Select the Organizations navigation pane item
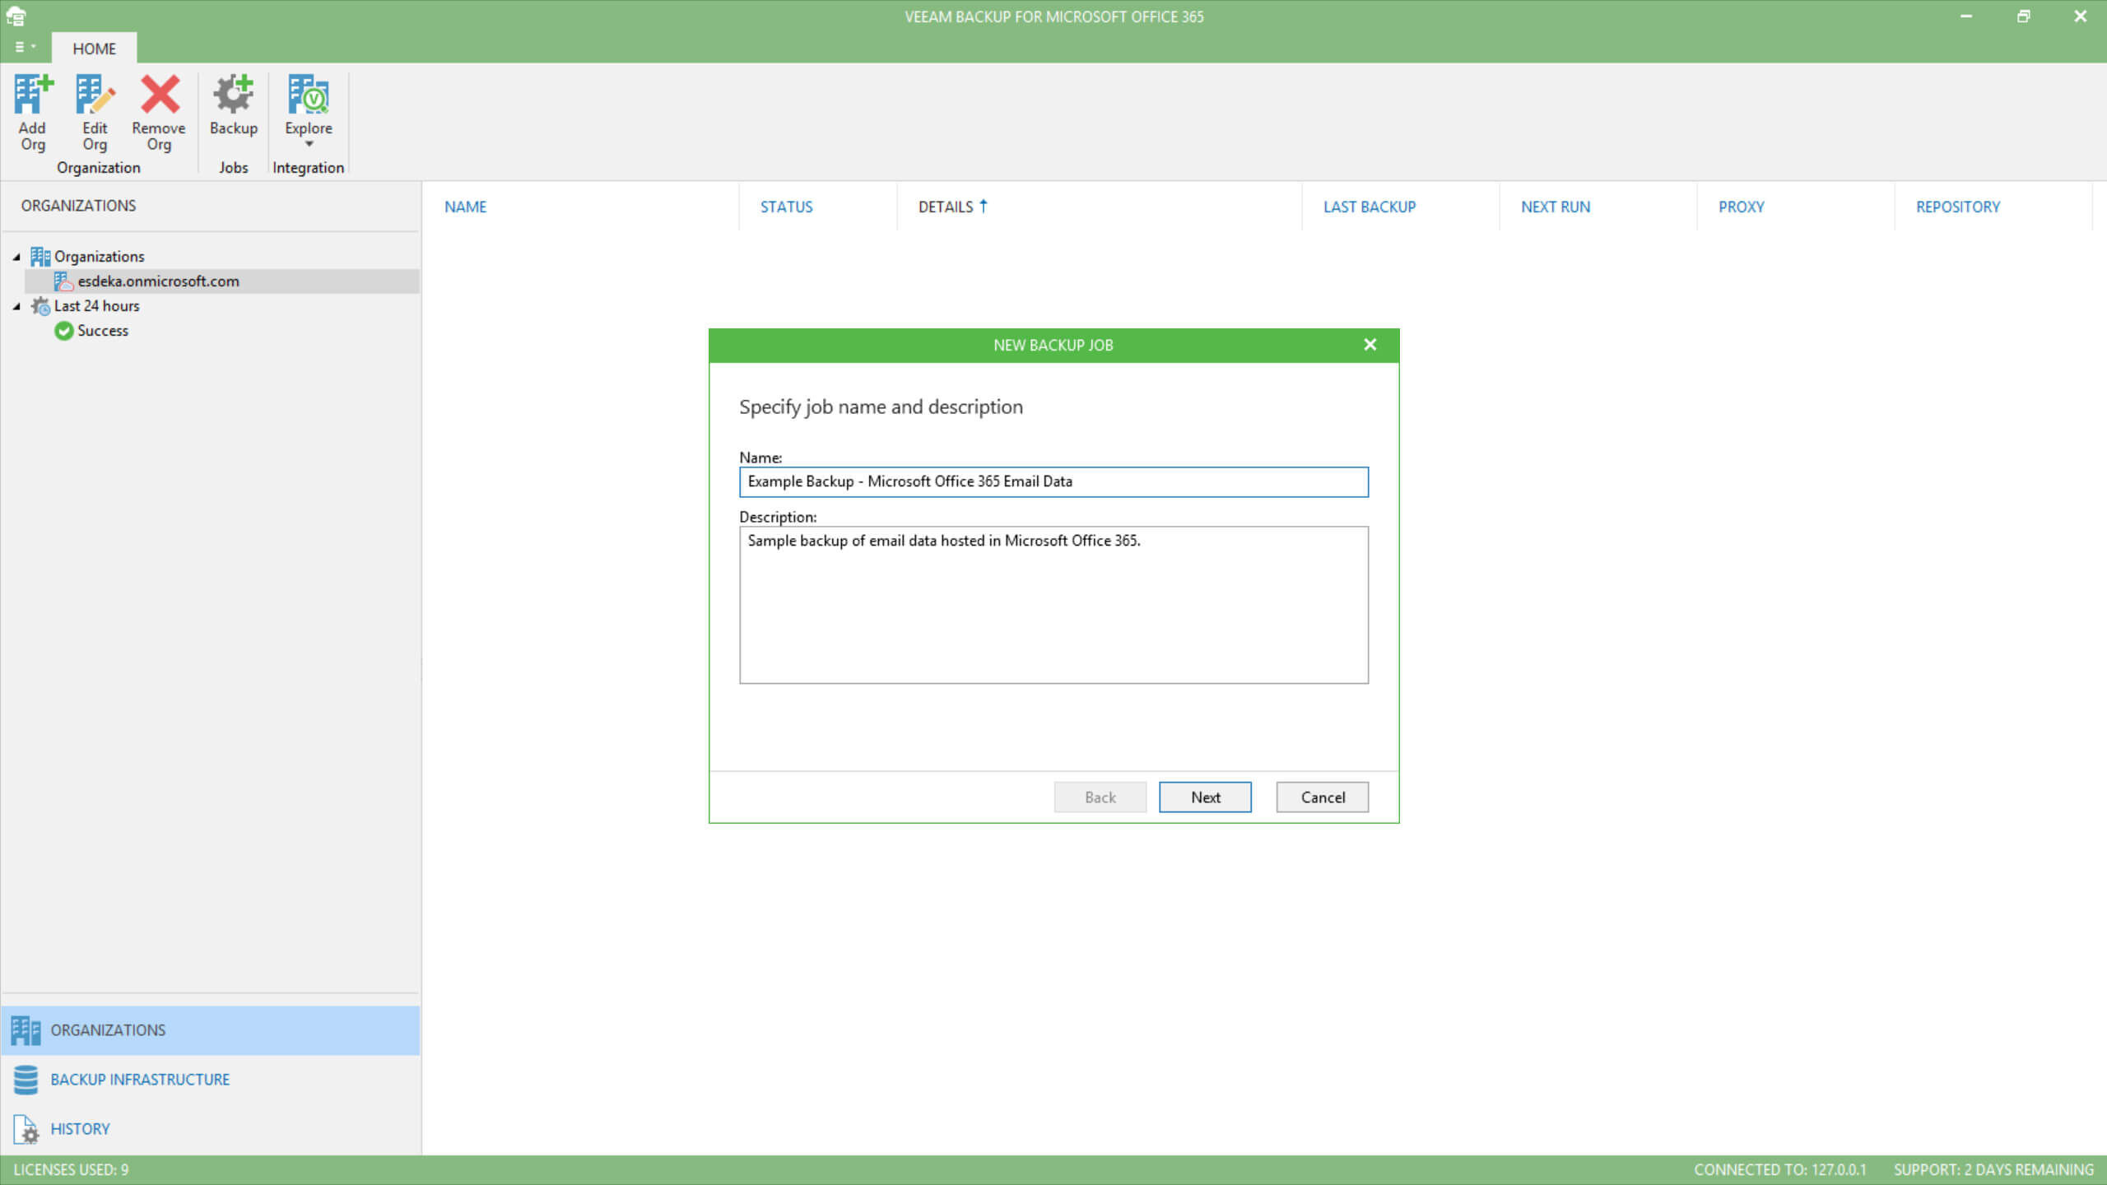The height and width of the screenshot is (1185, 2107). pos(108,1029)
